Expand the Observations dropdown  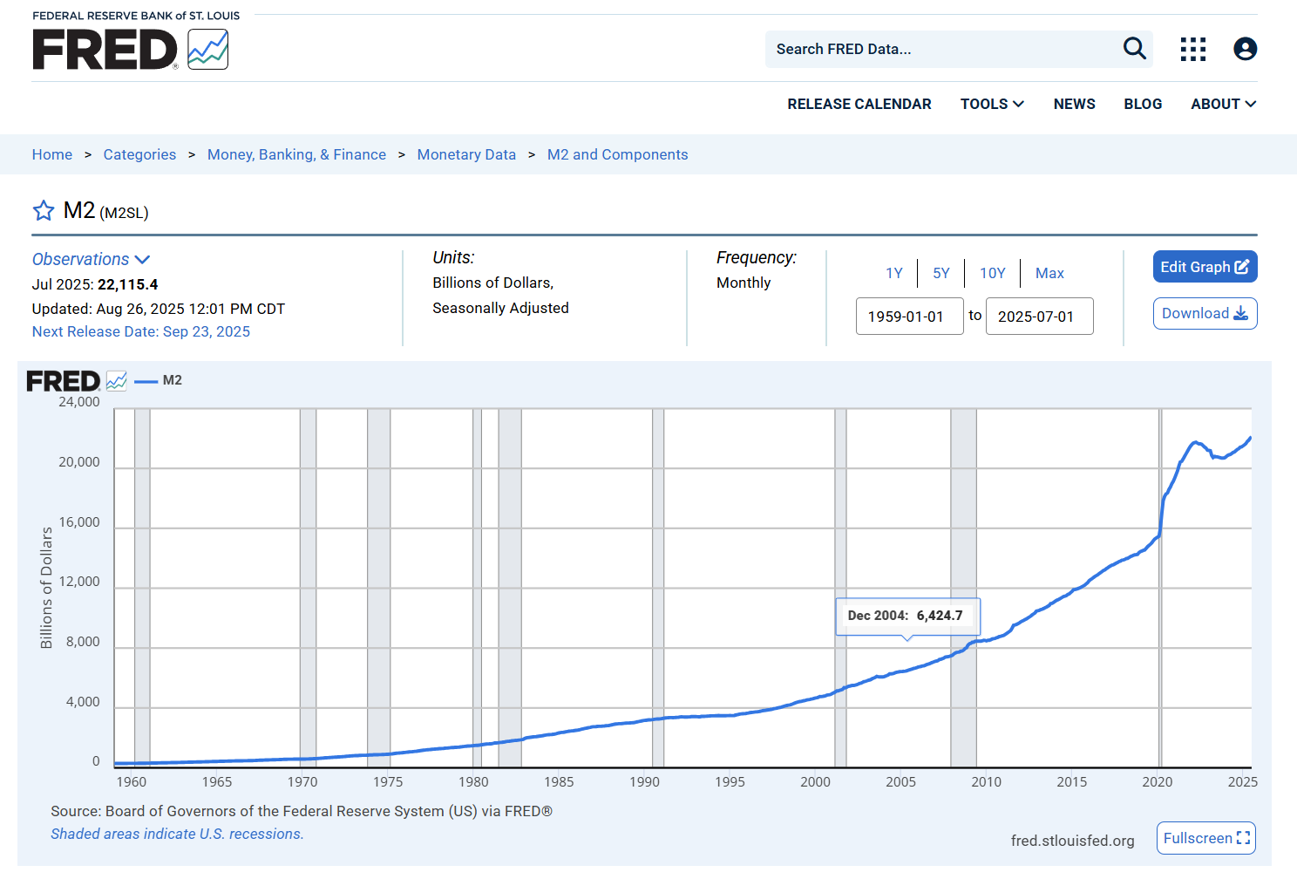click(x=92, y=259)
